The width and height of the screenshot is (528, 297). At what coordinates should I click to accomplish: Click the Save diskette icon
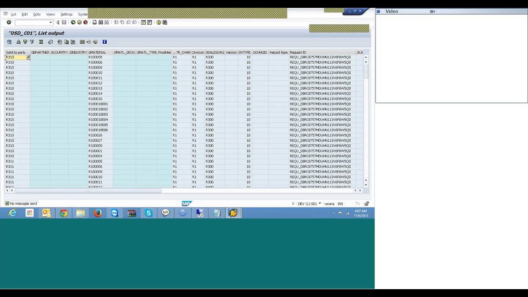pyautogui.click(x=64, y=22)
